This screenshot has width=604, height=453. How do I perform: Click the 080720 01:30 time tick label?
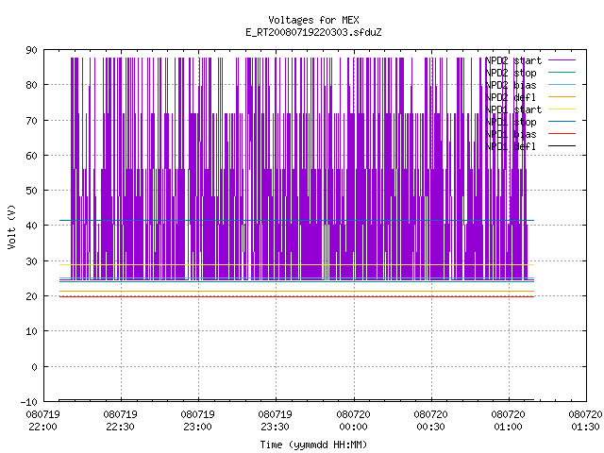(585, 421)
